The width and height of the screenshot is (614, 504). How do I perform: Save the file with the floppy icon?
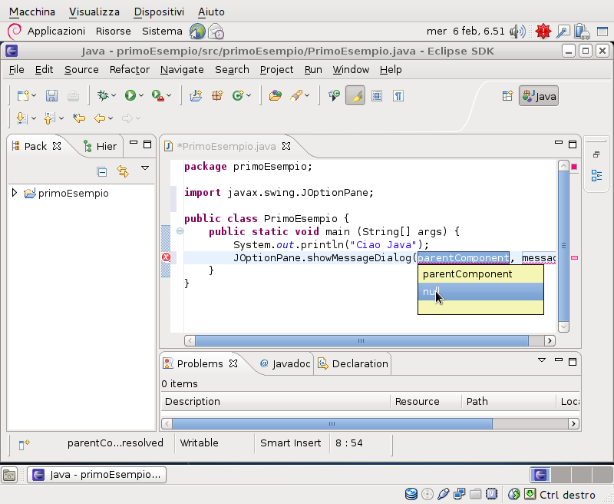(51, 95)
